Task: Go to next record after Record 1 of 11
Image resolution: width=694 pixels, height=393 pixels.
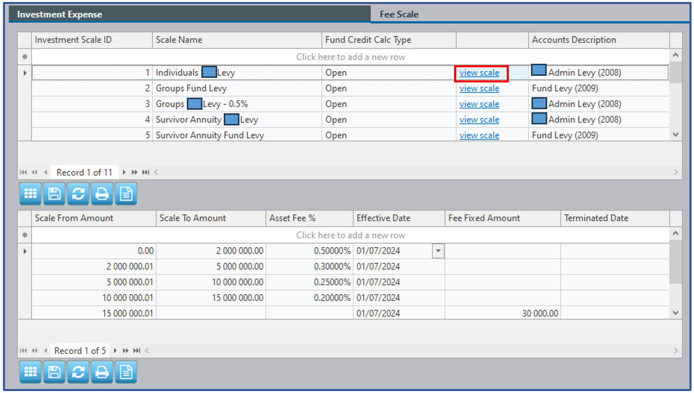Action: tap(124, 172)
